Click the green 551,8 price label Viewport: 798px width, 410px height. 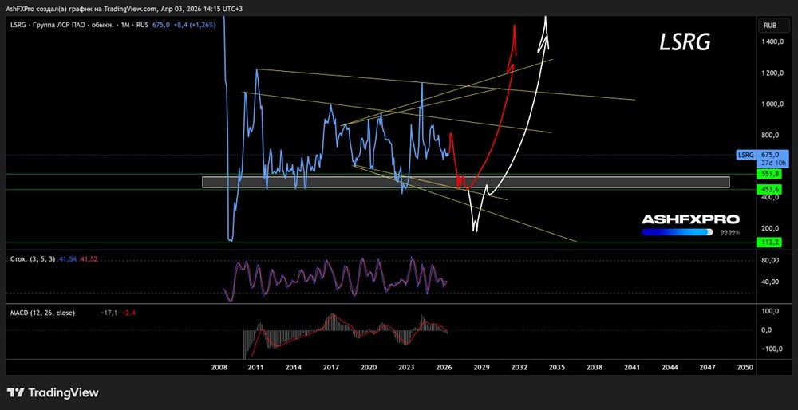[x=770, y=173]
